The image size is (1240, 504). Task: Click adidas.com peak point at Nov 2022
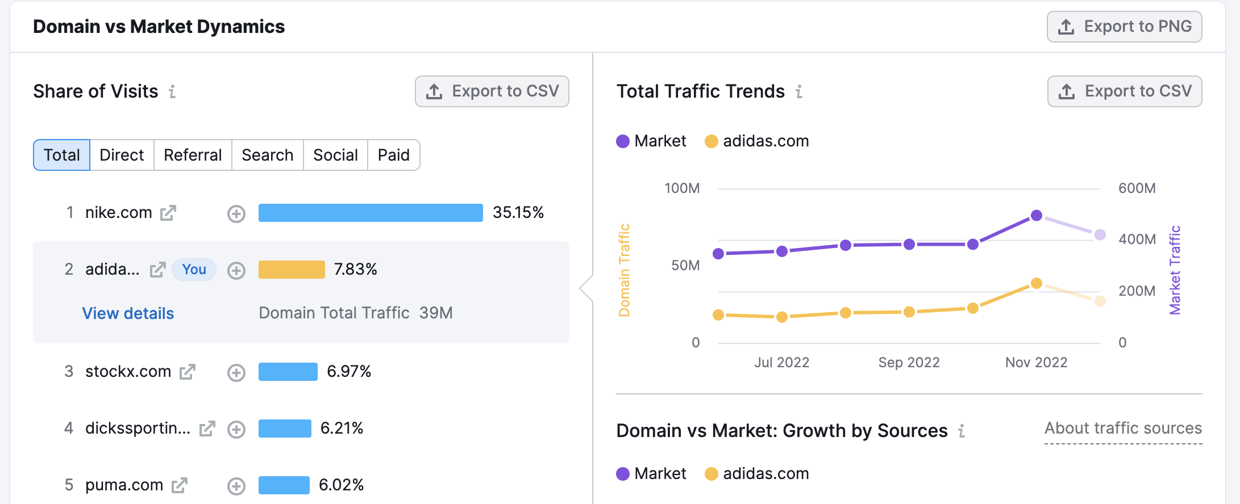click(x=1037, y=283)
